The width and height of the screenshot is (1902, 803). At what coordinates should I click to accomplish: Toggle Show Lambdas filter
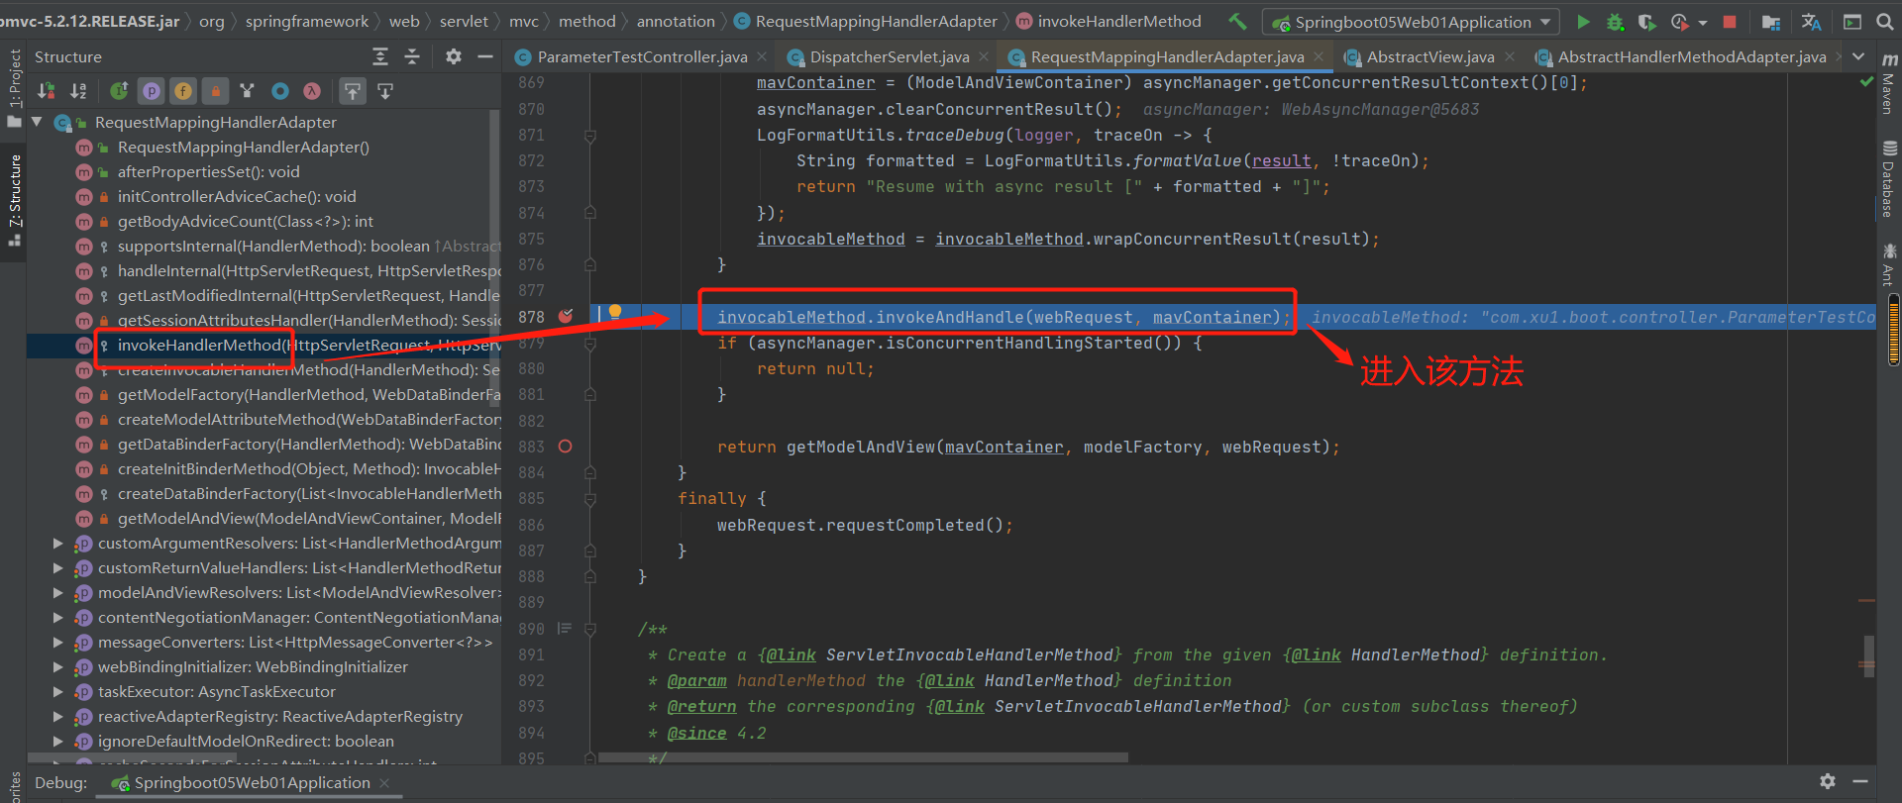312,91
